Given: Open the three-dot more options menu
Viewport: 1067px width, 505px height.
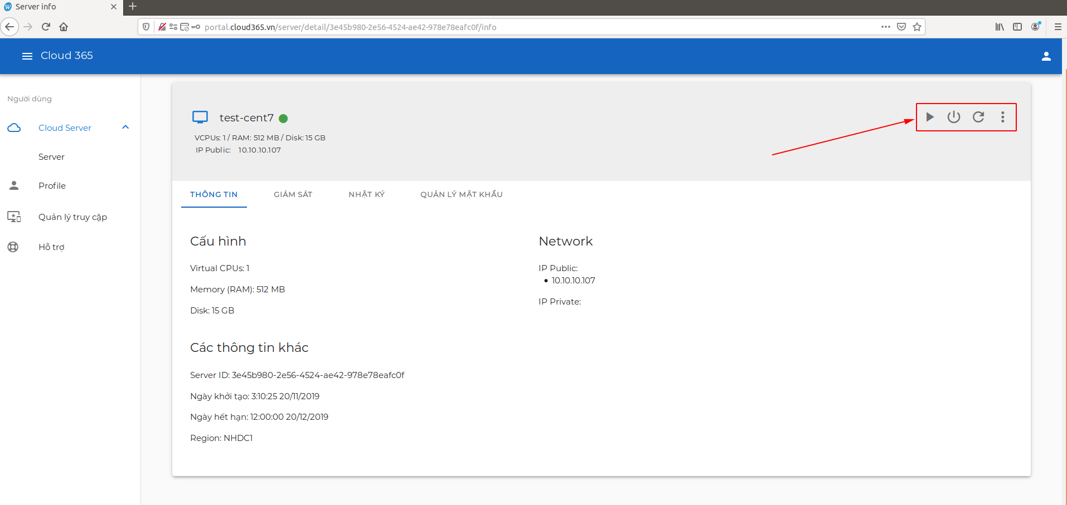Looking at the screenshot, I should coord(1002,117).
